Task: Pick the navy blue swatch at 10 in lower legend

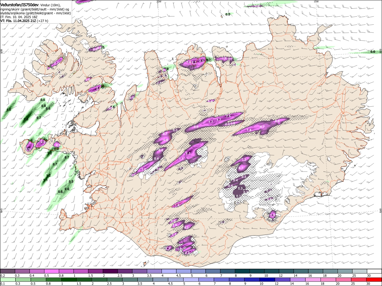Action: [x=267, y=279]
